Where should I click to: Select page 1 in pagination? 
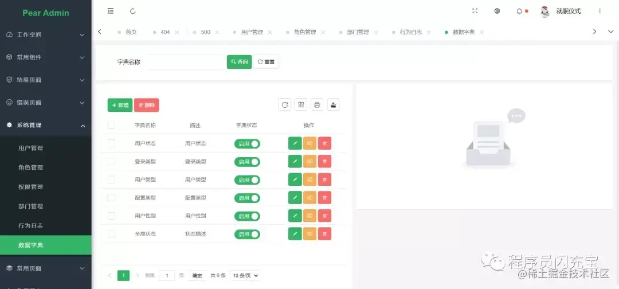[124, 276]
